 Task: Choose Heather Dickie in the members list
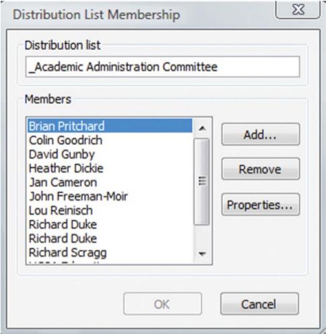click(110, 168)
